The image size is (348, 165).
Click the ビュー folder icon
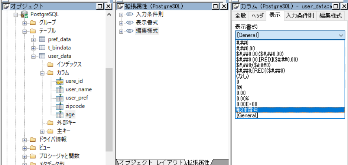[33, 148]
